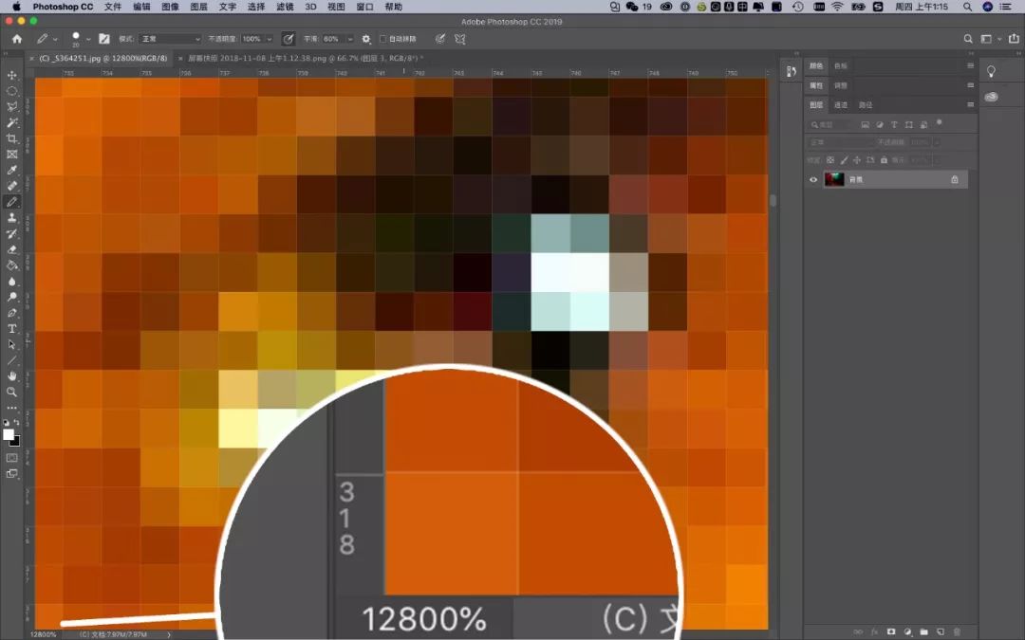Open the Learn lightbulb panel icon
Viewport: 1025px width, 640px height.
(991, 71)
